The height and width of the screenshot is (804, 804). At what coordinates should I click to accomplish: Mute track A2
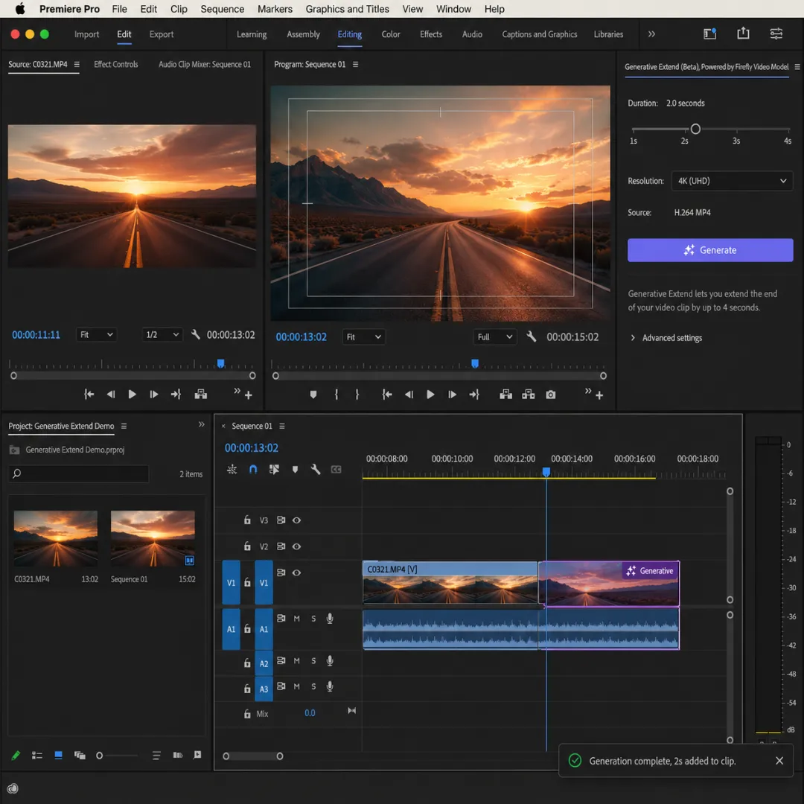tap(296, 661)
